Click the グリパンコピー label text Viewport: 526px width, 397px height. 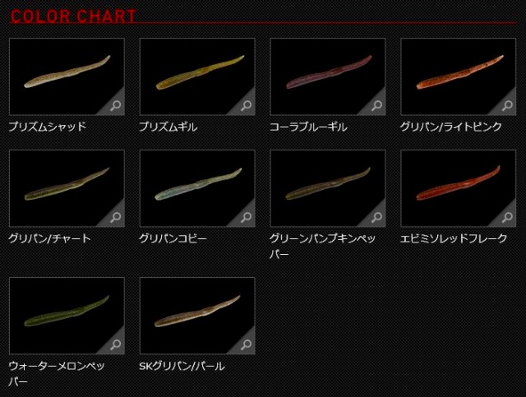[173, 238]
